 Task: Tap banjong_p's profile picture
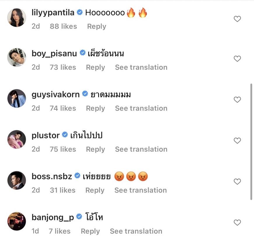17,221
